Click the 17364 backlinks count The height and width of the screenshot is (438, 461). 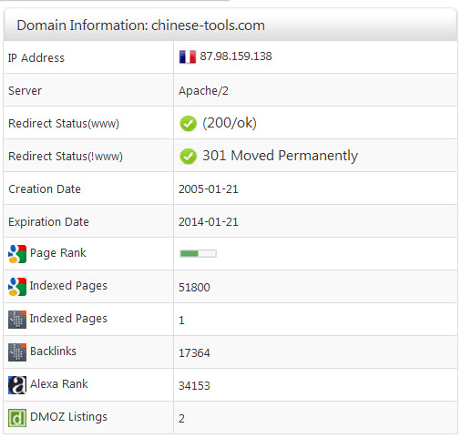coord(194,352)
